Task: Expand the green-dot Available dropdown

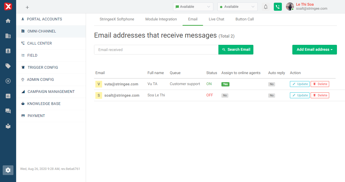Action: (x=237, y=7)
